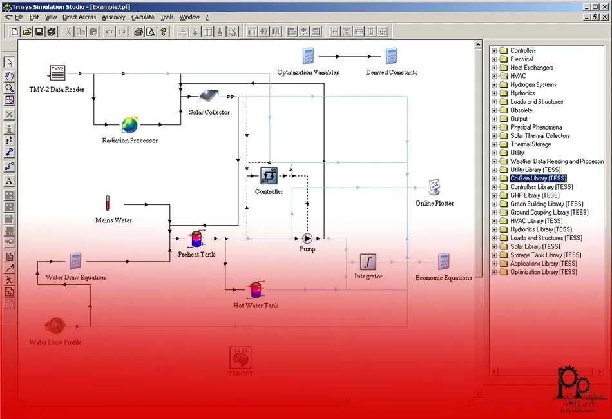Click the Save icon in toolbar

click(x=39, y=32)
